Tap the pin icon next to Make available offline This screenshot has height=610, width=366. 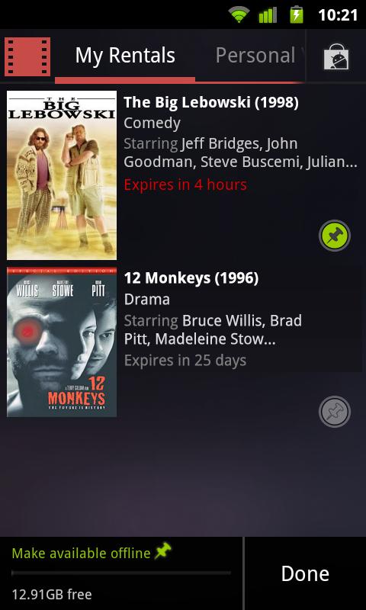click(163, 551)
